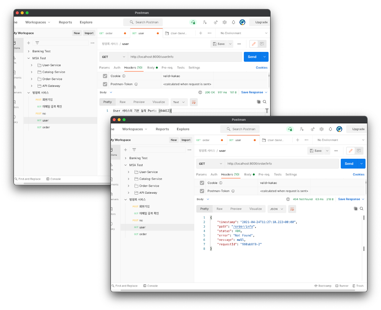381x310 pixels.
Task: Expand the Catalog-Service folder in front window
Action: [x=129, y=179]
